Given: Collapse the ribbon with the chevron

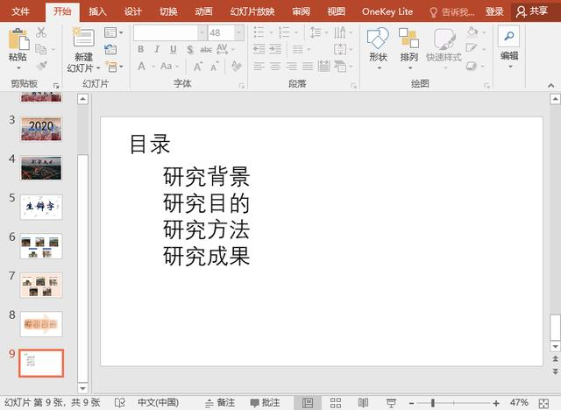Looking at the screenshot, I should (x=551, y=85).
